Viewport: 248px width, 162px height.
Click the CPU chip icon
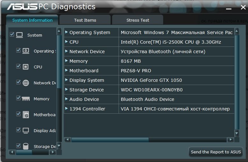coord(26,67)
